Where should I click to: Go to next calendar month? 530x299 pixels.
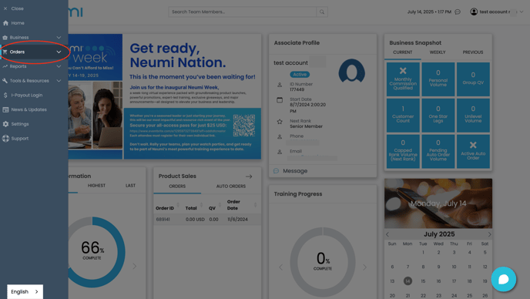pyautogui.click(x=489, y=234)
